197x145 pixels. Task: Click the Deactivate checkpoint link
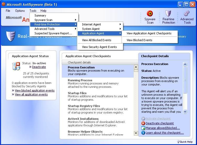160,123
